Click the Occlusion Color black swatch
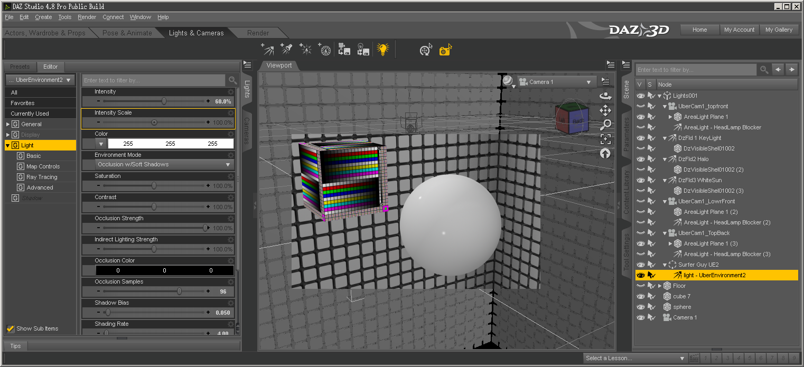This screenshot has width=804, height=367. coord(164,270)
